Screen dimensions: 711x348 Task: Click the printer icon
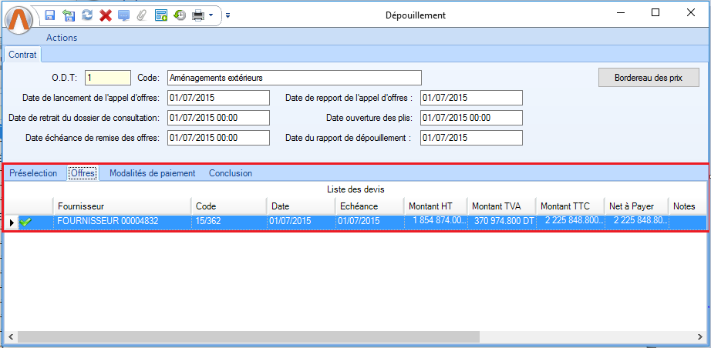(x=198, y=15)
